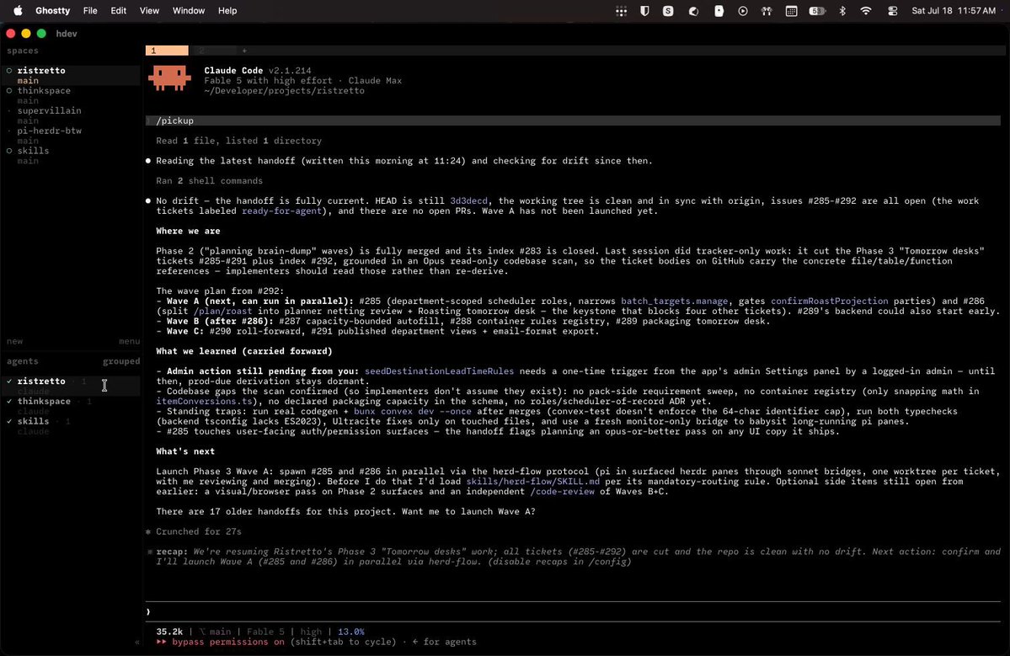Click itemConversions.ts file name
The width and height of the screenshot is (1010, 656).
(x=204, y=401)
